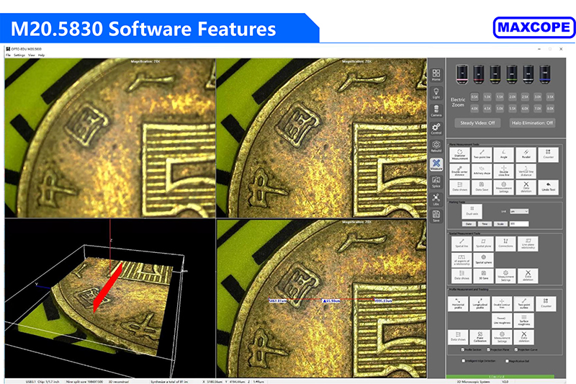Open the Unit dropdown in Marking Tools

pyautogui.click(x=519, y=211)
